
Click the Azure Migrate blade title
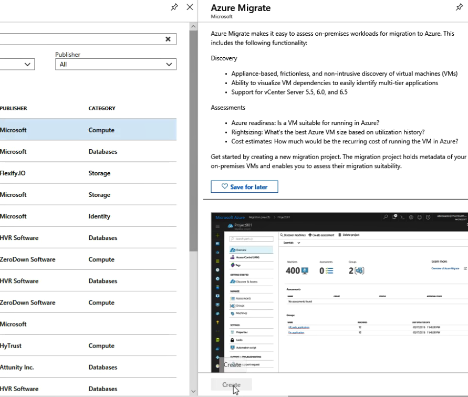241,8
